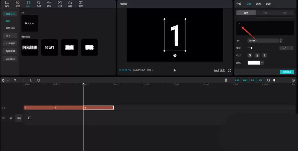298x151 pixels.
Task: Enter fullscreen preview in the player
Action: 230,70
